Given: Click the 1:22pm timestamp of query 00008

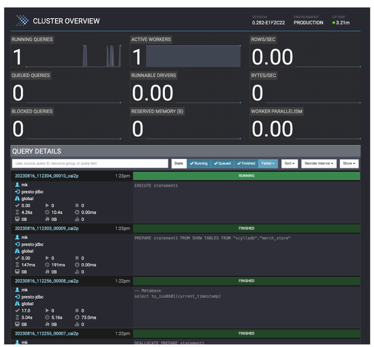Looking at the screenshot, I should point(123,281).
